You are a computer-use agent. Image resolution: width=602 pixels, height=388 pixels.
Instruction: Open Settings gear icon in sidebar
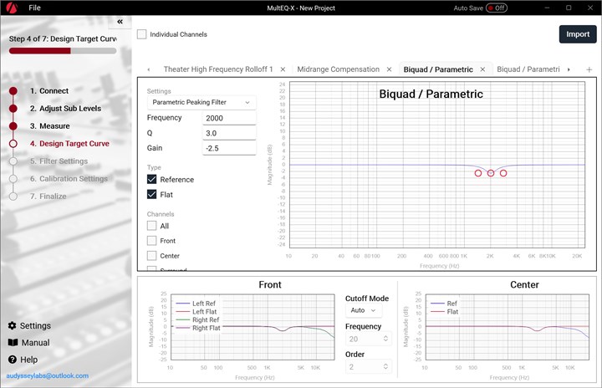click(x=13, y=326)
